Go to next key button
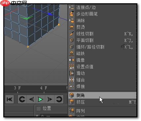Image resolution: width=141 pixels, height=121 pixels. click(x=59, y=99)
